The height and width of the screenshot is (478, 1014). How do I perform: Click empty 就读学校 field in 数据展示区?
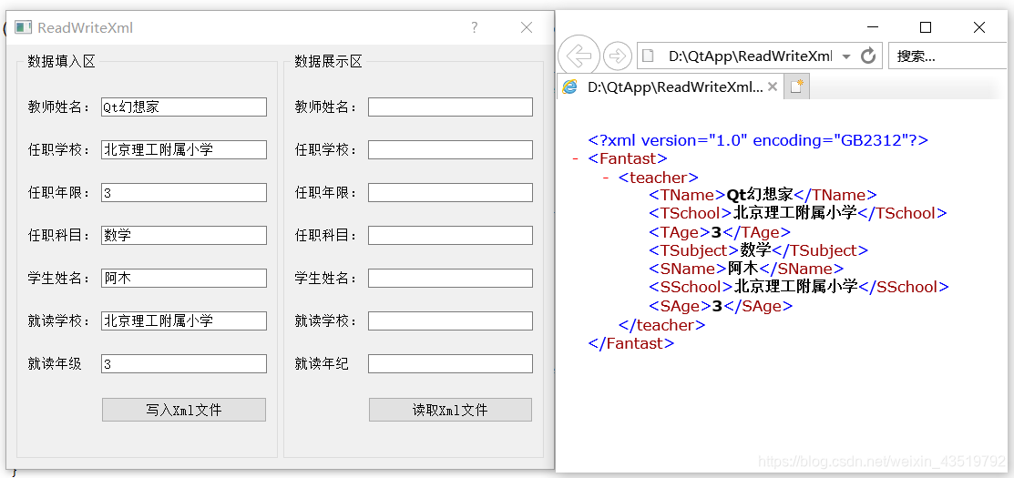click(x=450, y=321)
